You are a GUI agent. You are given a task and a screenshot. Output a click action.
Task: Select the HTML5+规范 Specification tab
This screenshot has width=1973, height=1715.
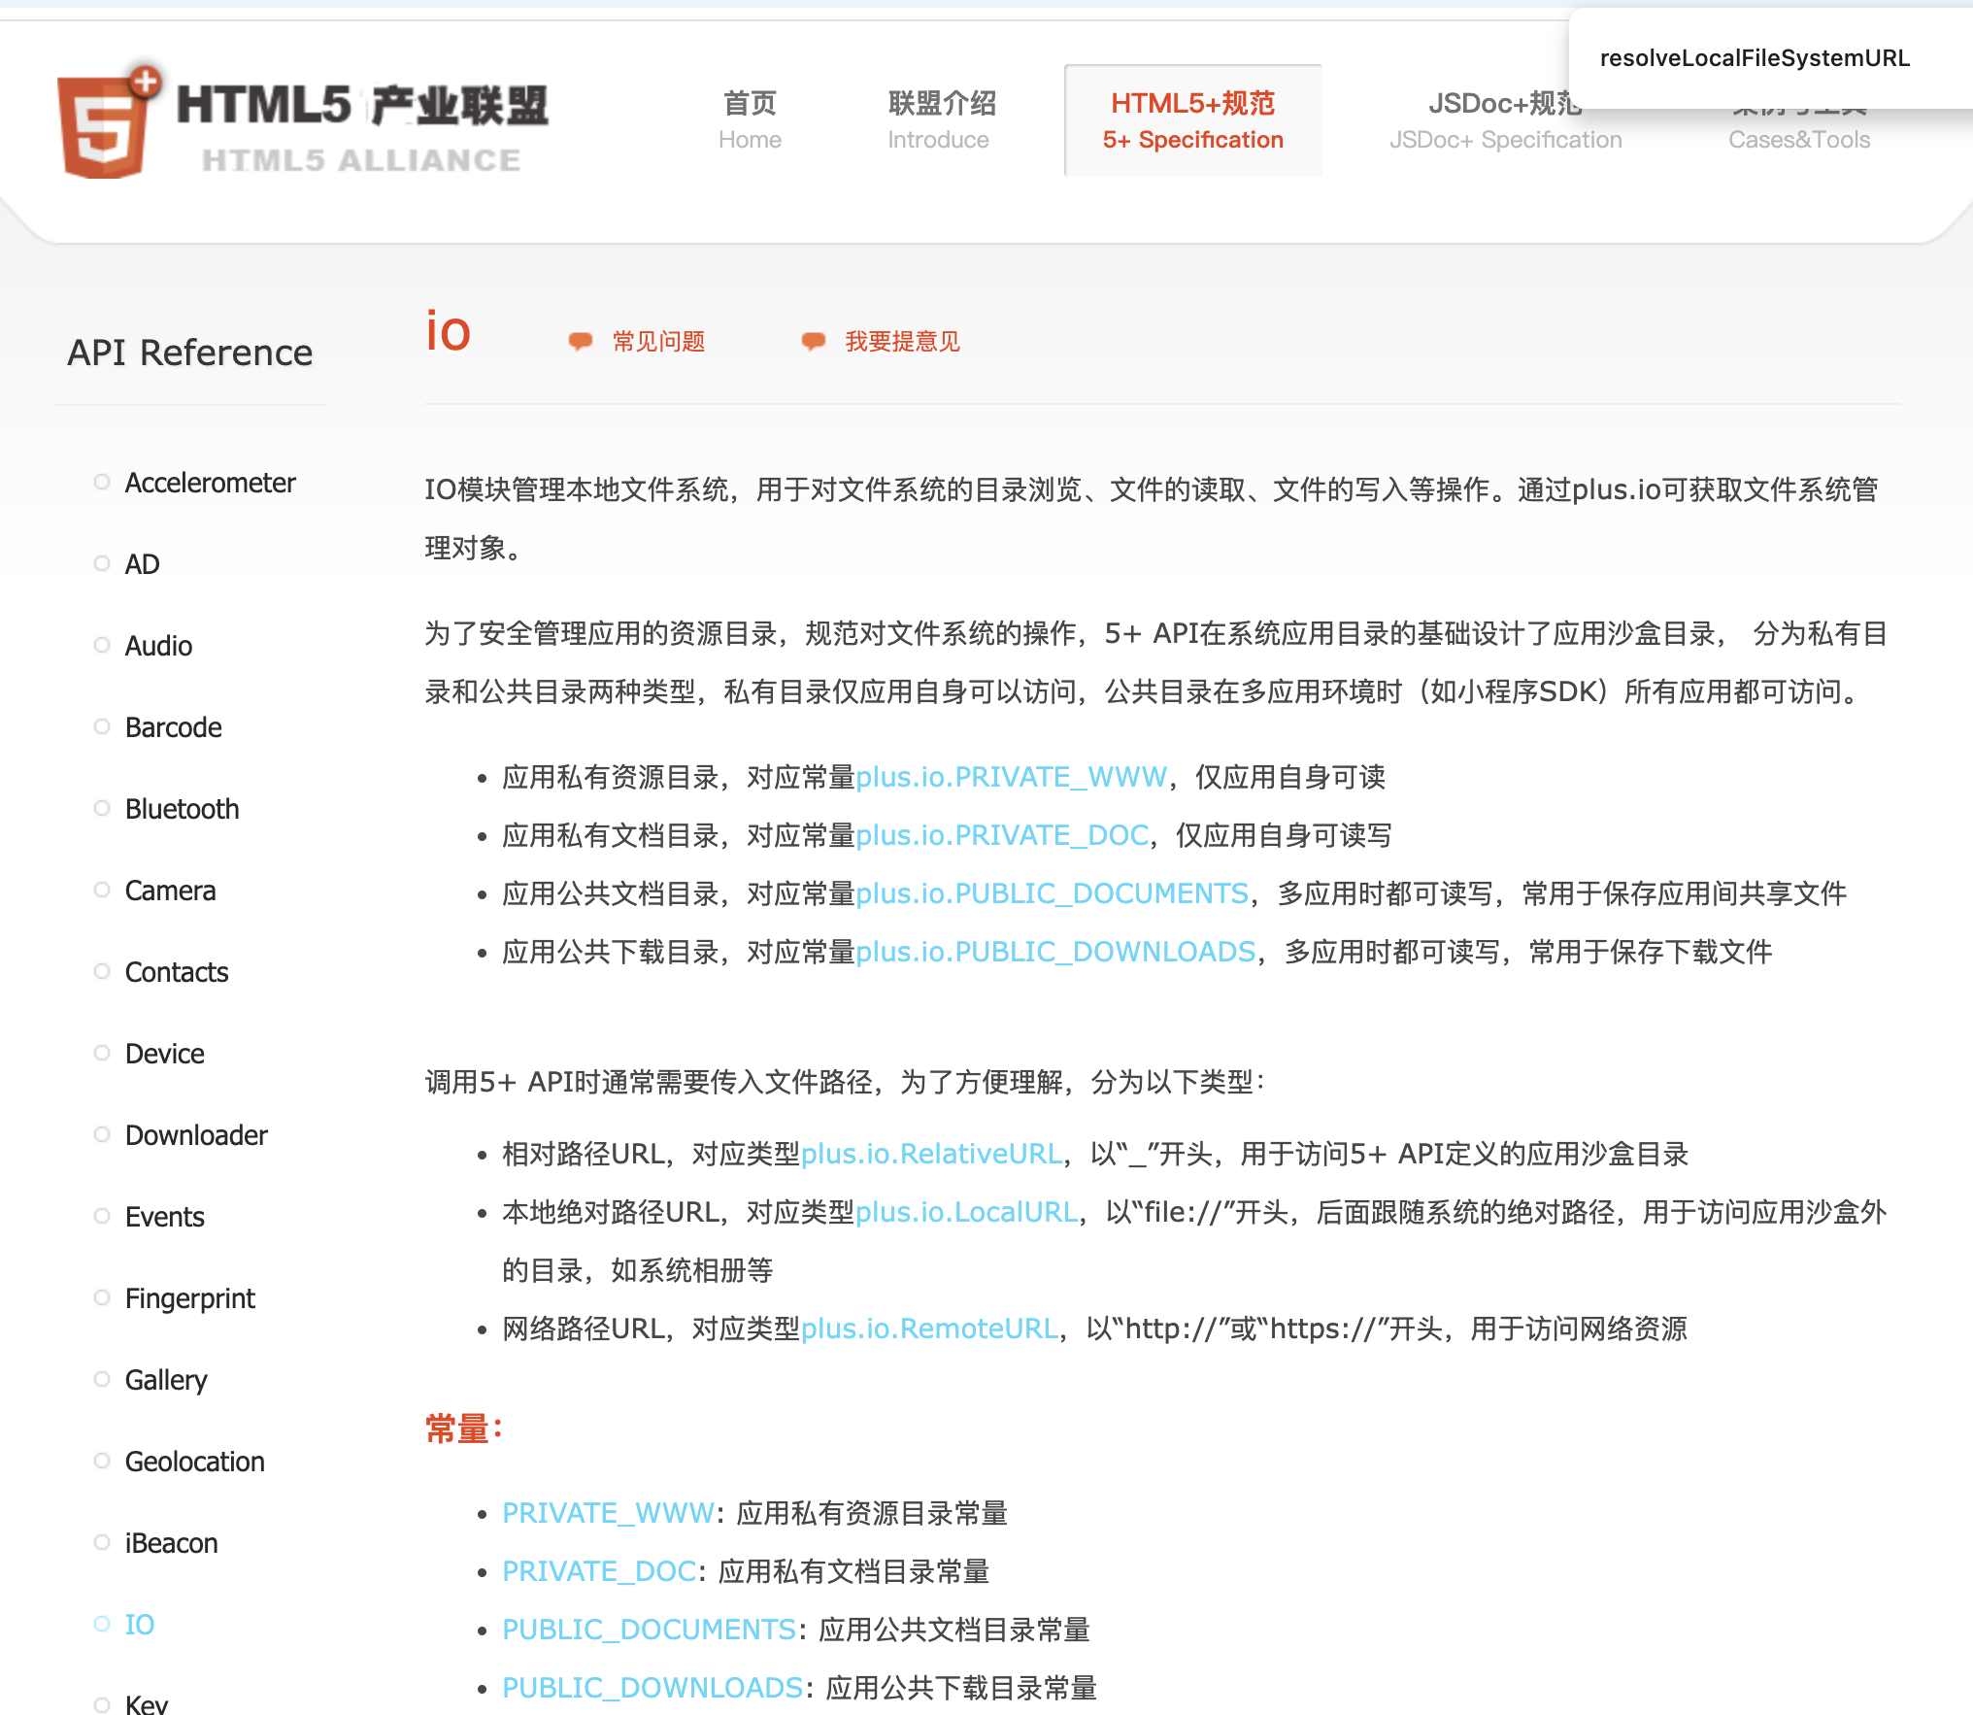(x=1192, y=120)
